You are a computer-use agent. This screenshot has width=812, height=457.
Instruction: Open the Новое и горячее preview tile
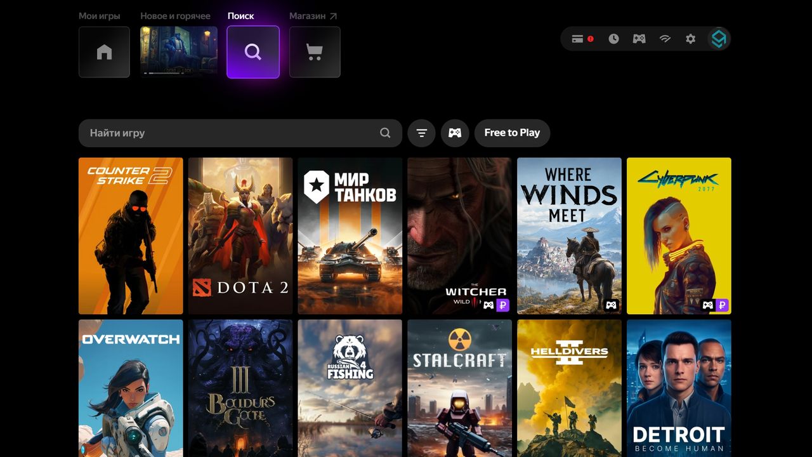click(x=179, y=52)
